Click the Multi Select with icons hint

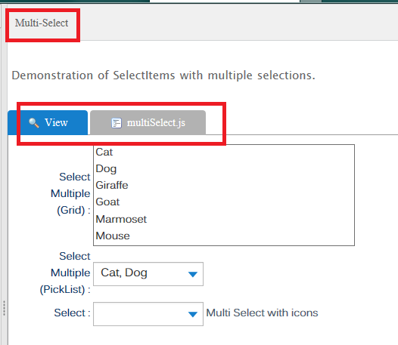pos(262,313)
